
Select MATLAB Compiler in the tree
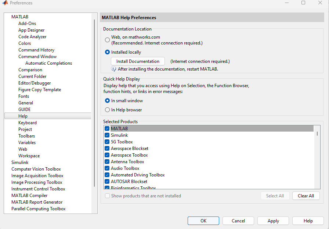[x=29, y=196]
